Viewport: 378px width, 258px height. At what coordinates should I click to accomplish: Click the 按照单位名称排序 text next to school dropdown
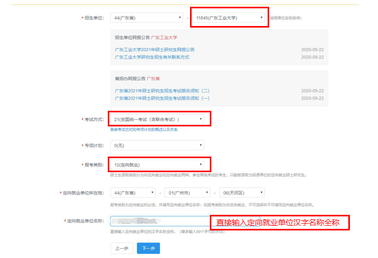click(285, 18)
